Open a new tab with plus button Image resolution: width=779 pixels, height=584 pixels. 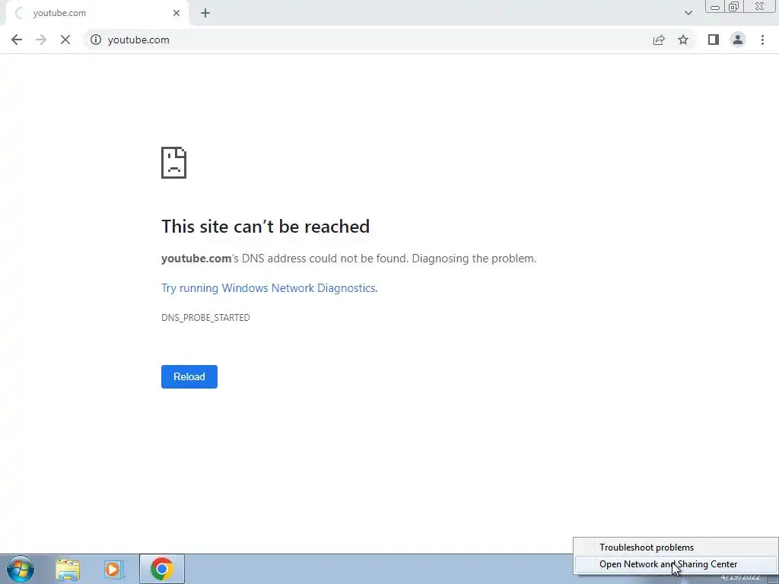click(205, 13)
